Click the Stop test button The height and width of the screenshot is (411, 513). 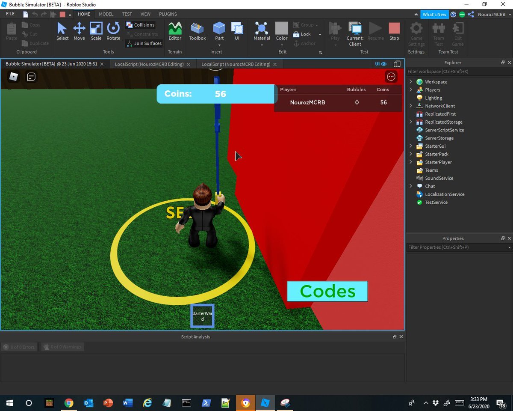[x=394, y=31]
